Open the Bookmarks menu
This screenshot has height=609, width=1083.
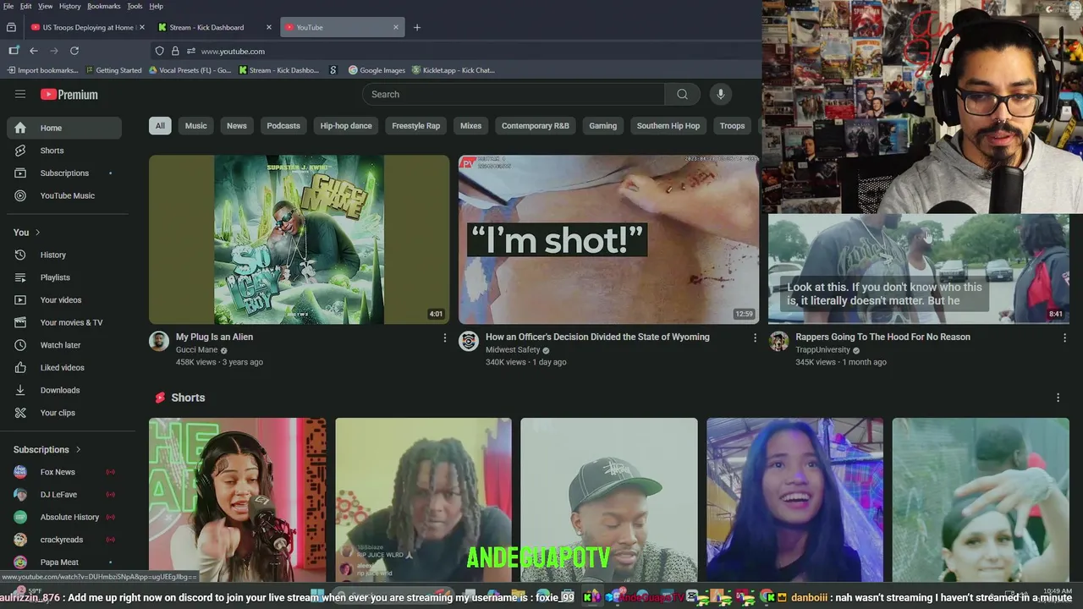pyautogui.click(x=104, y=6)
